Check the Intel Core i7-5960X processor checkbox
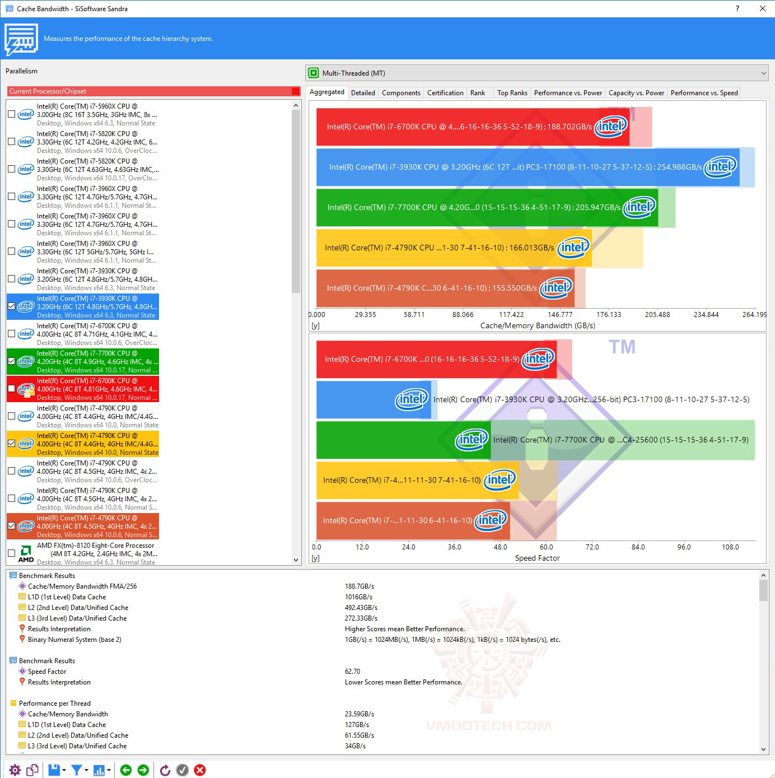This screenshot has width=775, height=778. 12,114
